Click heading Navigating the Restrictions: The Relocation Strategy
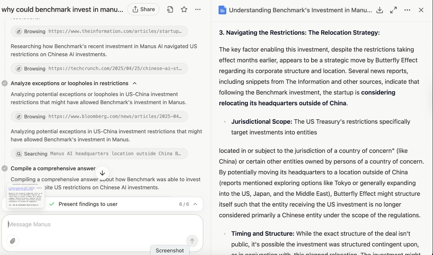 coord(299,32)
